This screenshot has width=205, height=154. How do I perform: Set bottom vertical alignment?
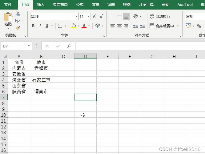[126, 17]
